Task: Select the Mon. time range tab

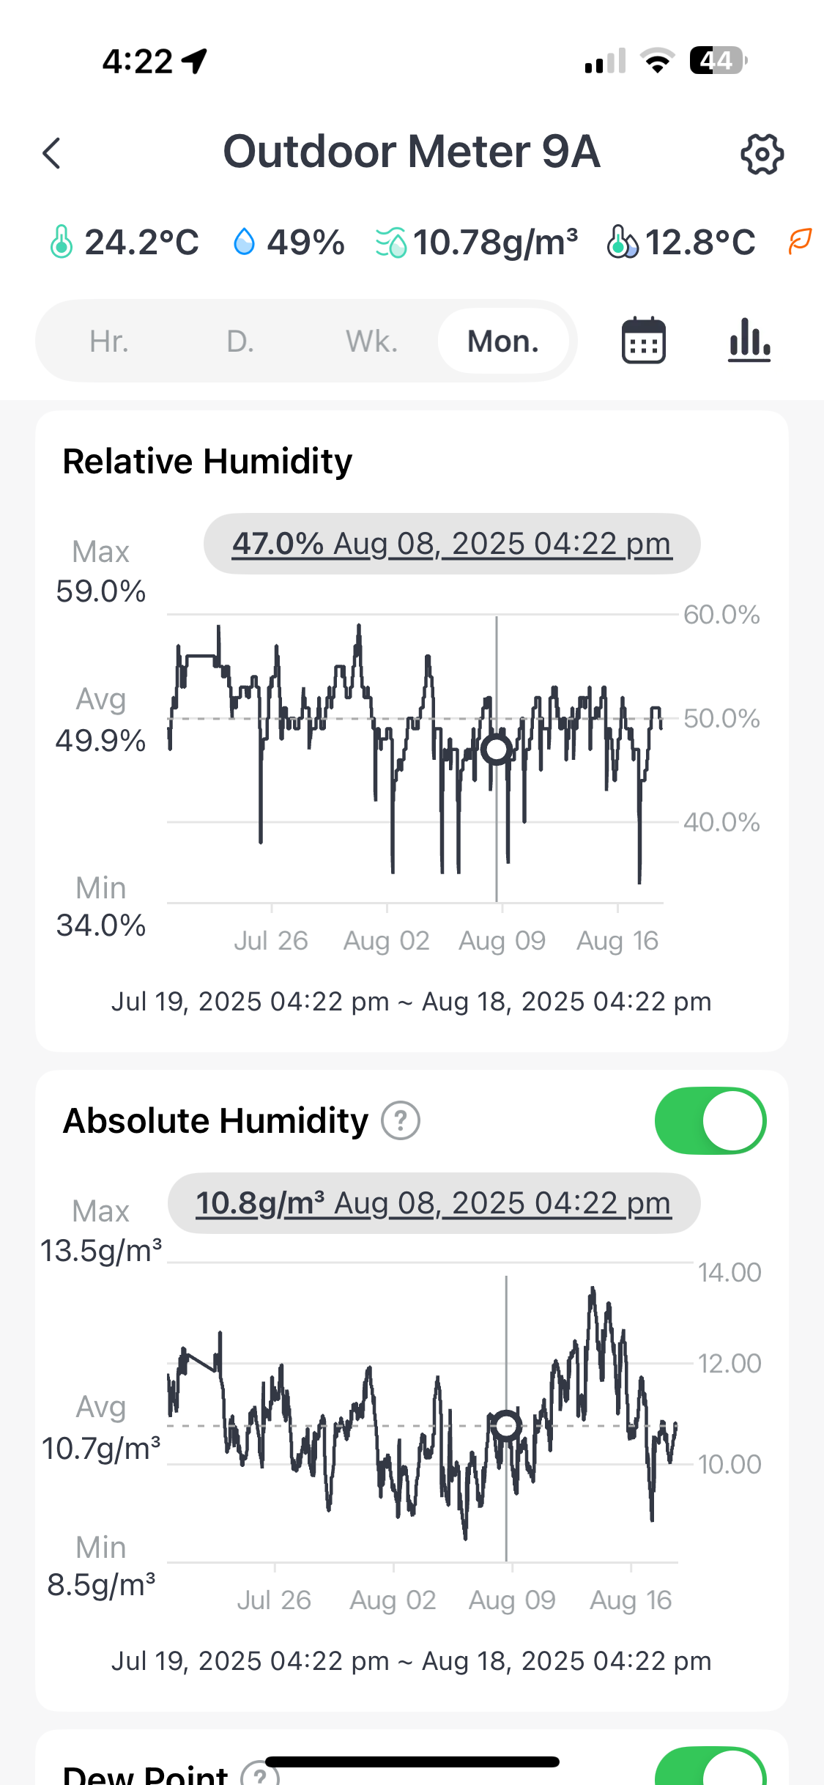Action: click(503, 341)
